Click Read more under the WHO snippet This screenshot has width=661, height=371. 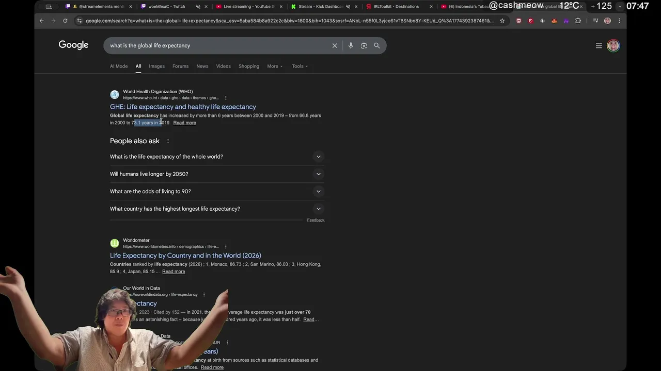185,123
